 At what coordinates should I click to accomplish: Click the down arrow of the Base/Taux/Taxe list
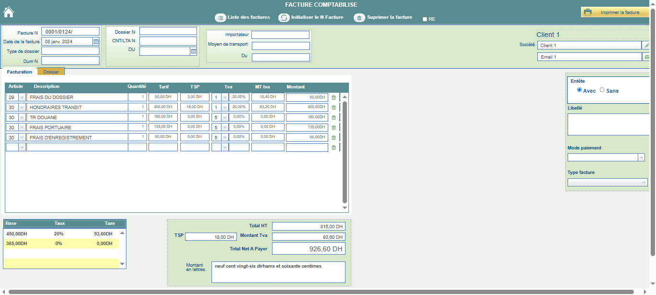(122, 264)
